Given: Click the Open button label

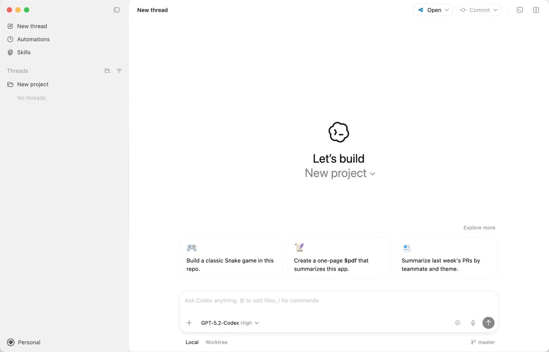Looking at the screenshot, I should coord(434,10).
